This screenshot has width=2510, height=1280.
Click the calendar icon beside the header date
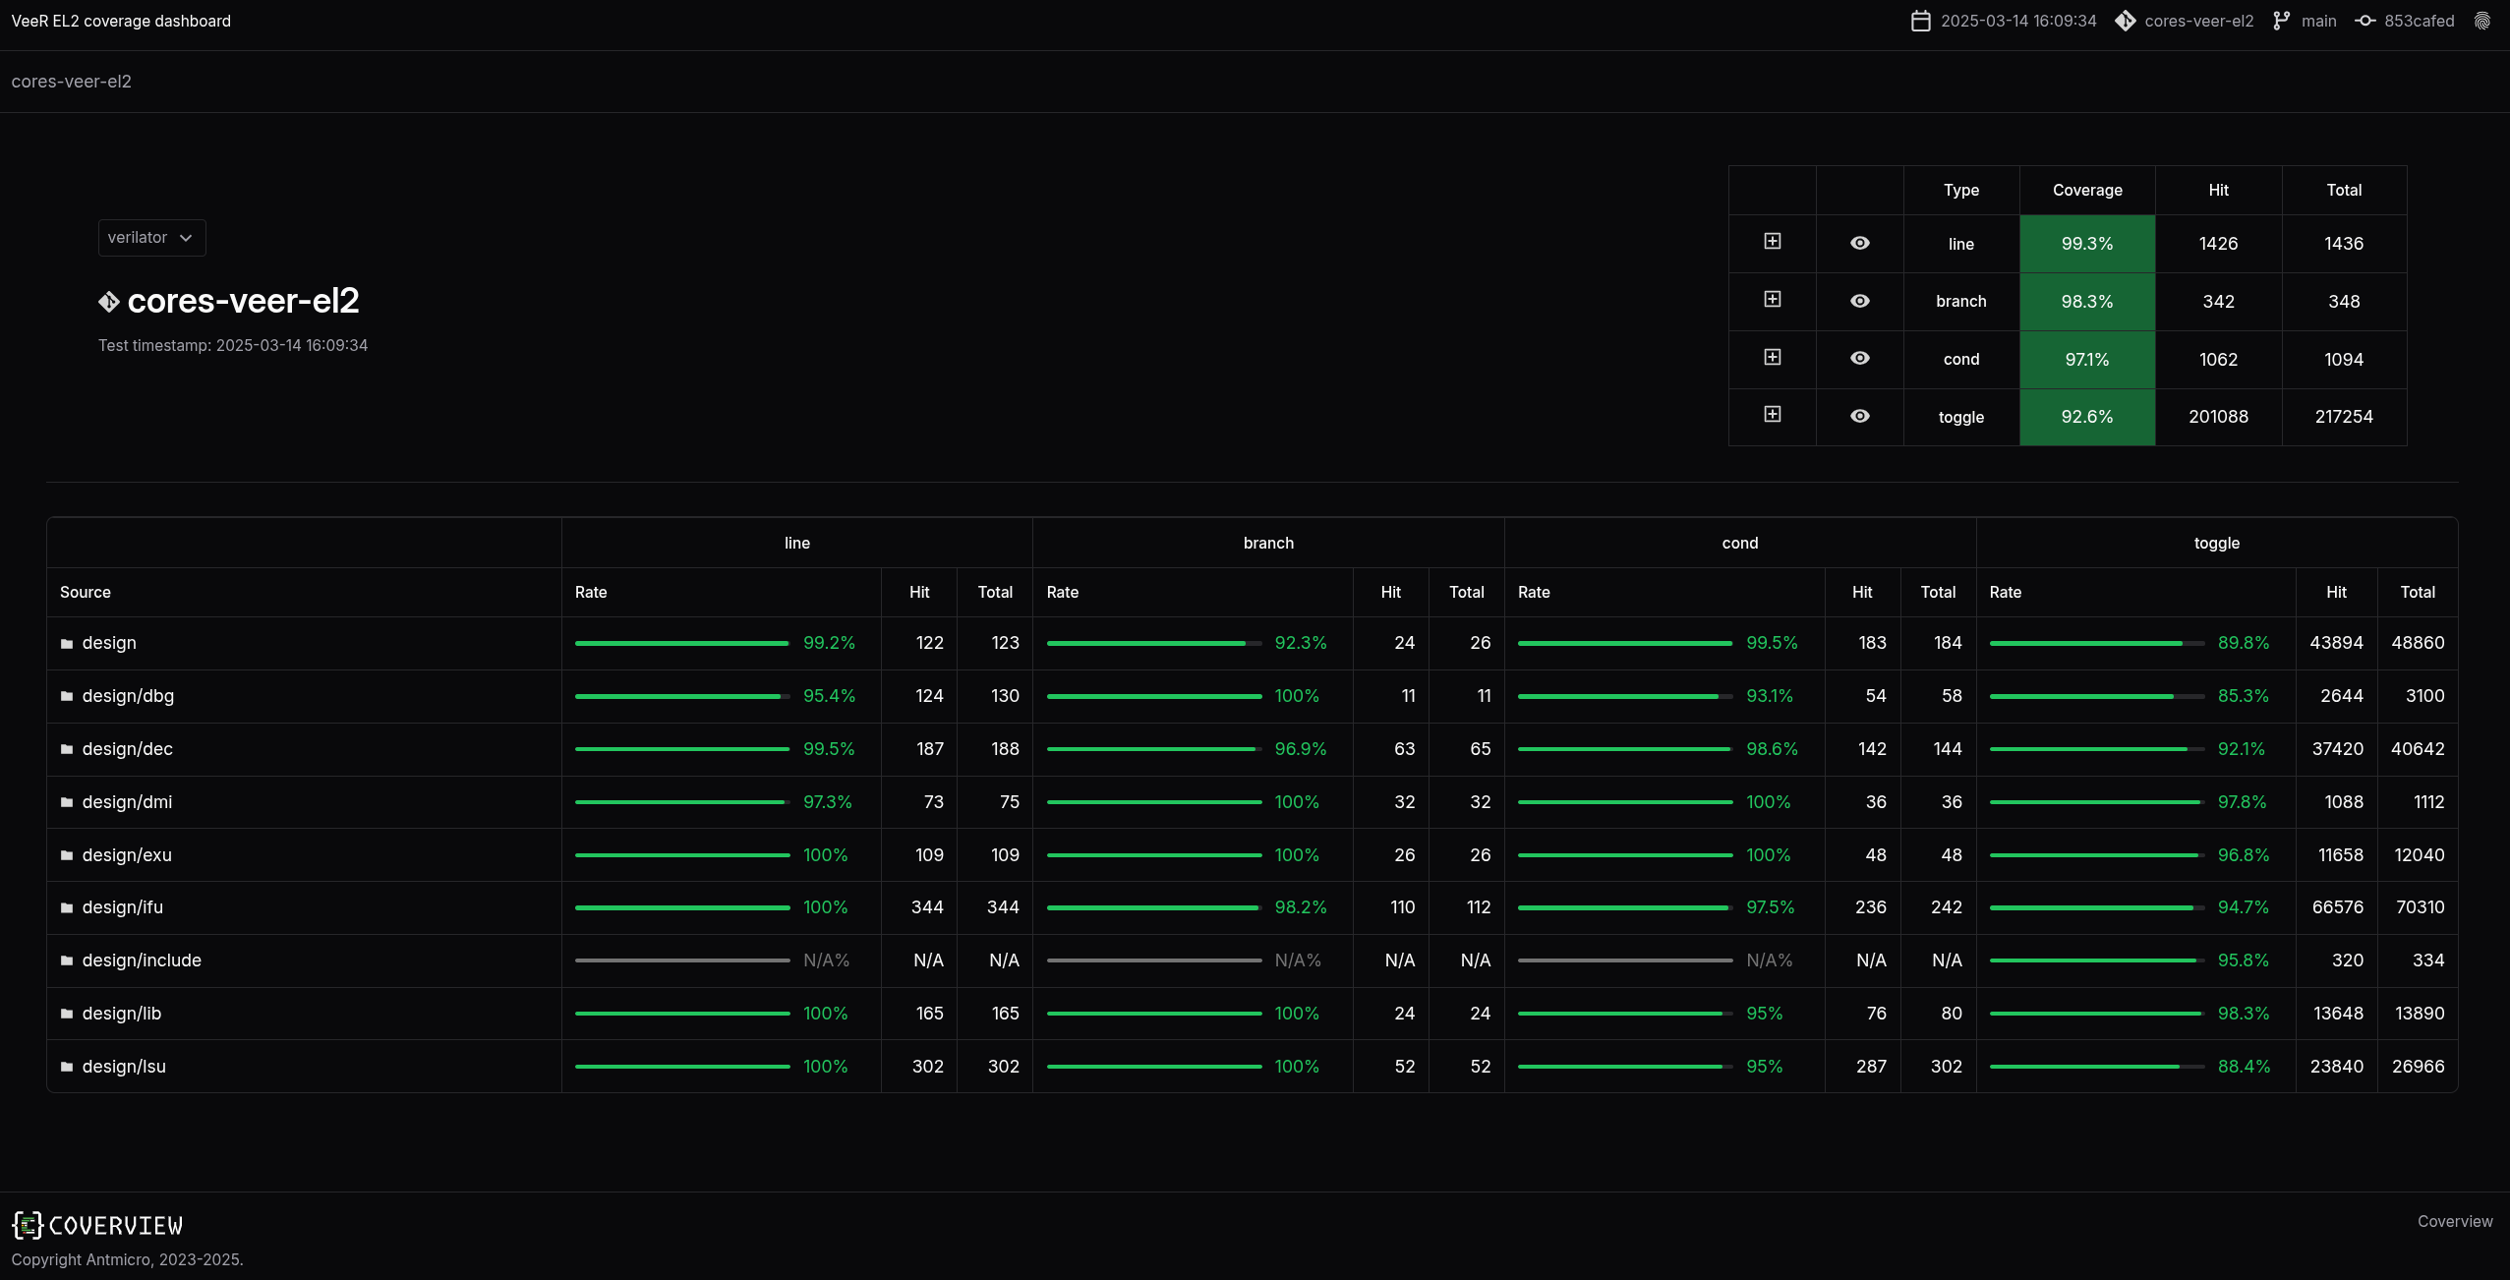click(x=1920, y=21)
